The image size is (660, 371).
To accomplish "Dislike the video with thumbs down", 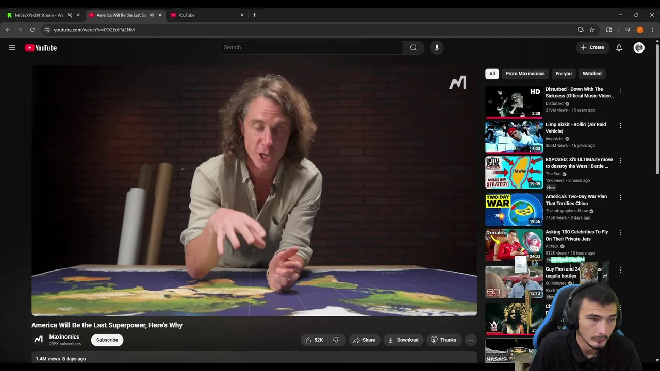I will tap(336, 340).
